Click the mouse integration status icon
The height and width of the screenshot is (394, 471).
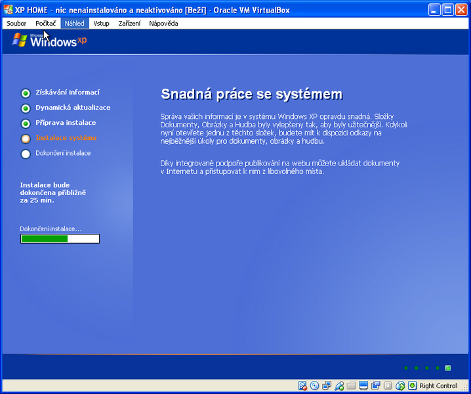[400, 385]
